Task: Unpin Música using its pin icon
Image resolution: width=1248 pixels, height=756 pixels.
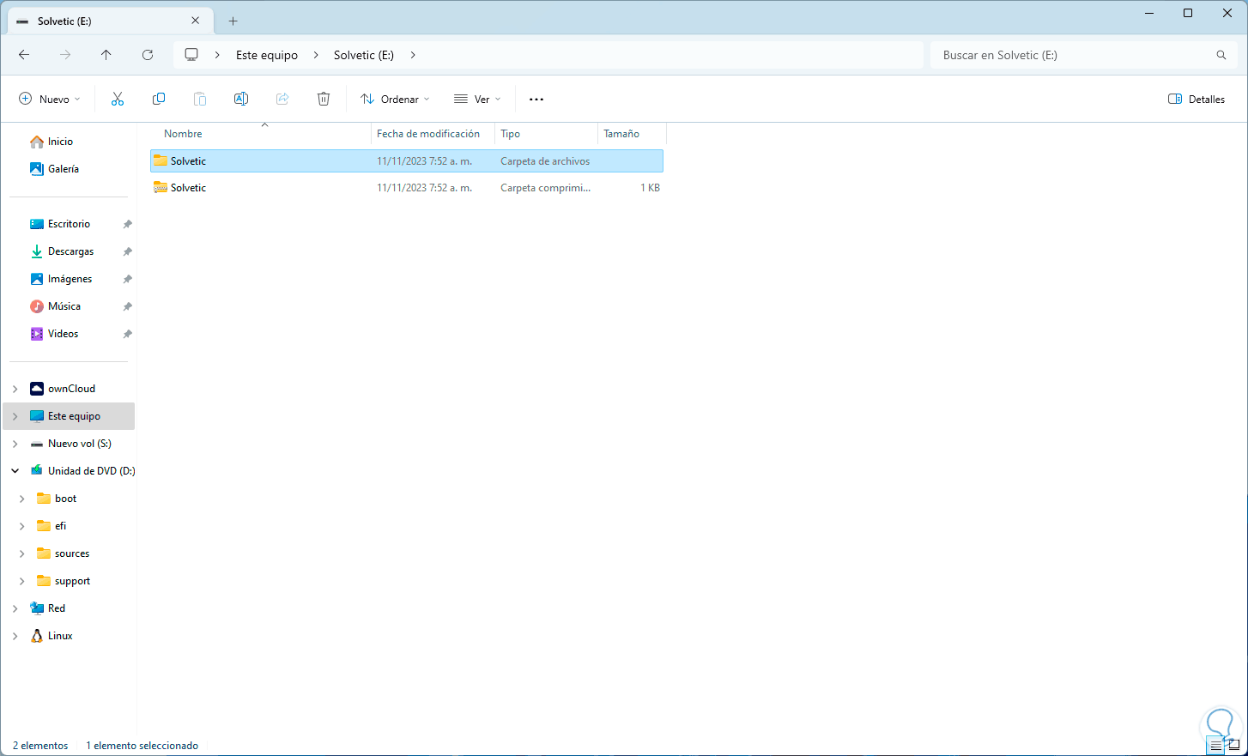Action: [128, 306]
